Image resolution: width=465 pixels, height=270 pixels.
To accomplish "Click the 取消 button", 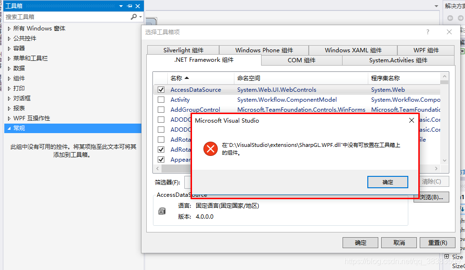I will (x=399, y=243).
